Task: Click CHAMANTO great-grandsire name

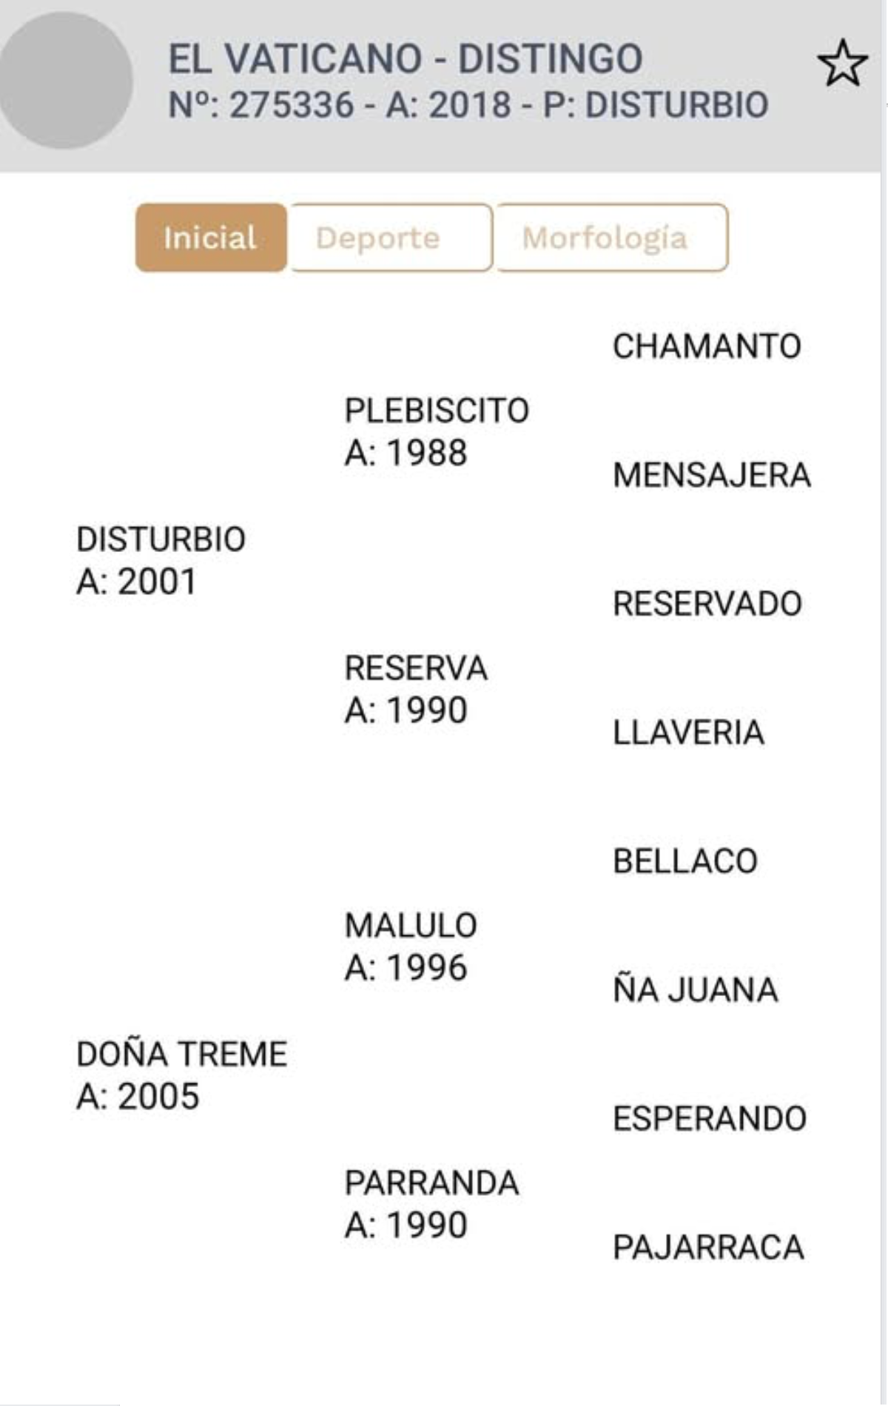Action: coord(707,347)
